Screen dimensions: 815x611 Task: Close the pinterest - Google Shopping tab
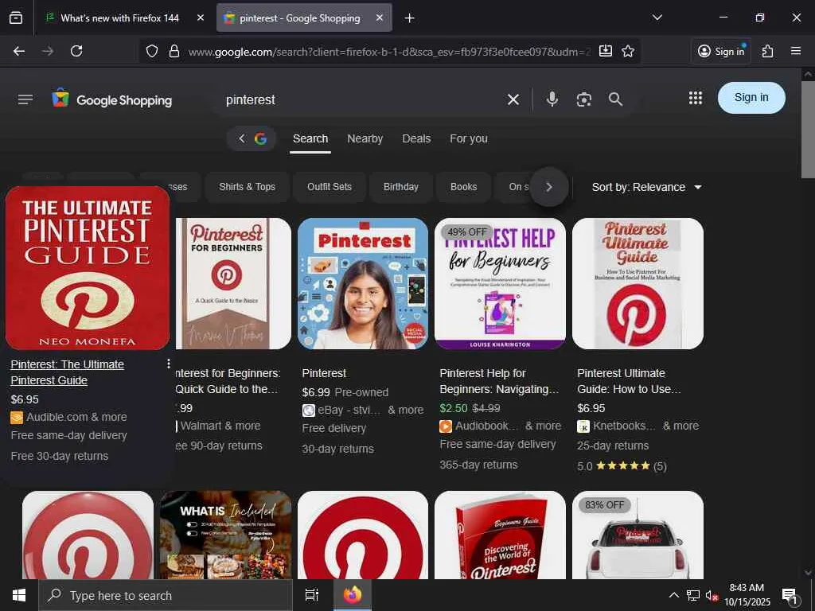point(380,18)
